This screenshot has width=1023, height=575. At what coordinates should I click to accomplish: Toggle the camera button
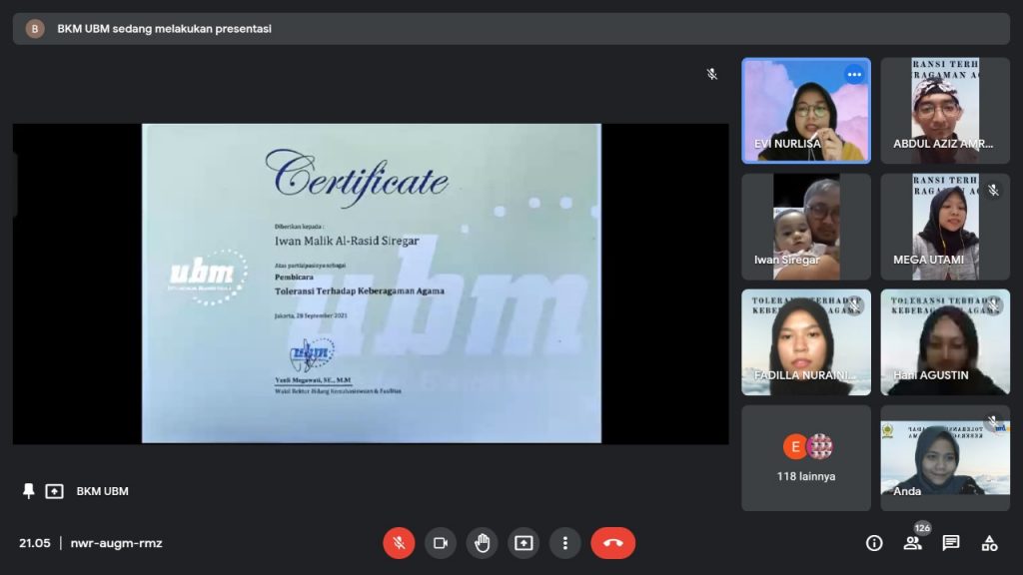(x=441, y=543)
